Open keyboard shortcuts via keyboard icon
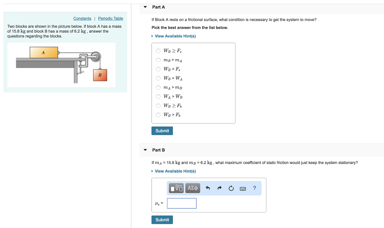The image size is (384, 228). pyautogui.click(x=242, y=188)
